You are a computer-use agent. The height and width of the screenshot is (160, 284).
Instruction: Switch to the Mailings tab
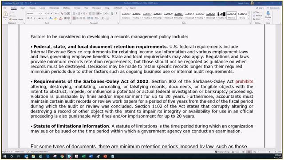pos(67,8)
